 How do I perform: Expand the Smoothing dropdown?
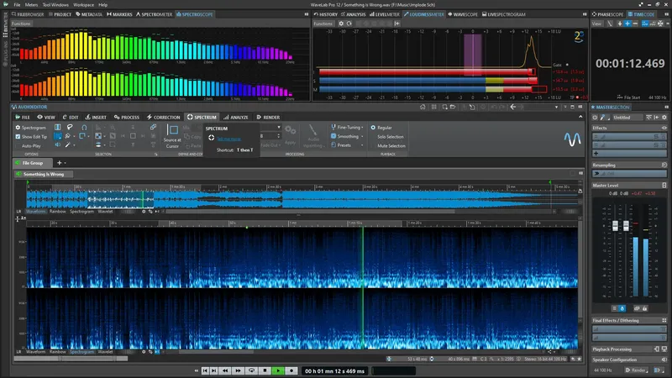point(348,136)
